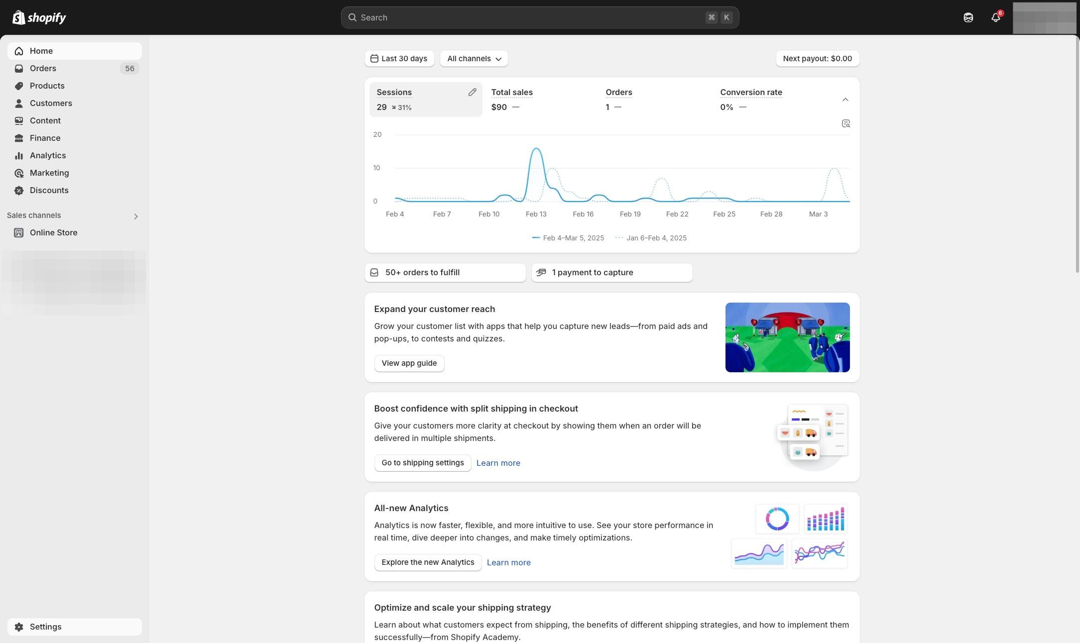The width and height of the screenshot is (1080, 643).
Task: Click the Discounts badge icon in the sidebar
Action: (x=19, y=190)
